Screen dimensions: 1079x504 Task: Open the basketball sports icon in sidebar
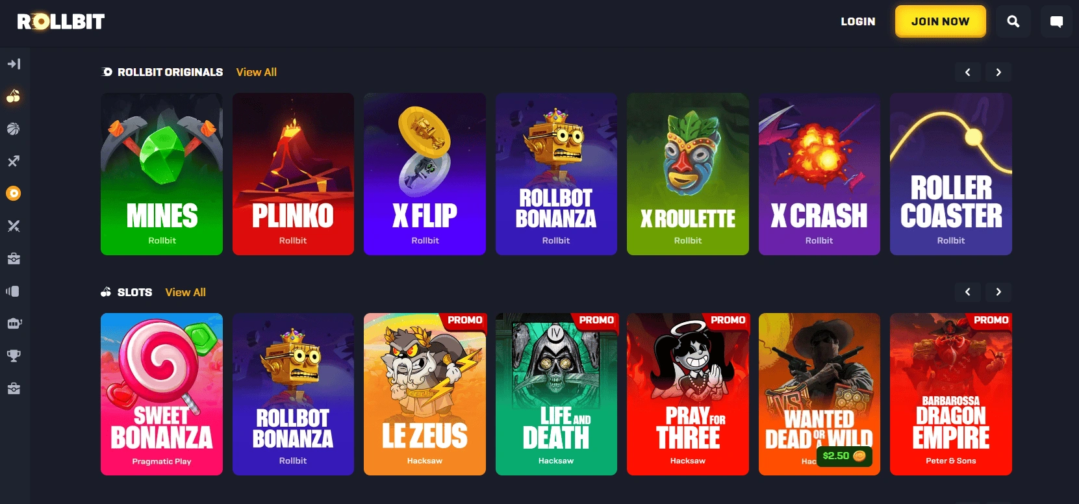pos(14,129)
